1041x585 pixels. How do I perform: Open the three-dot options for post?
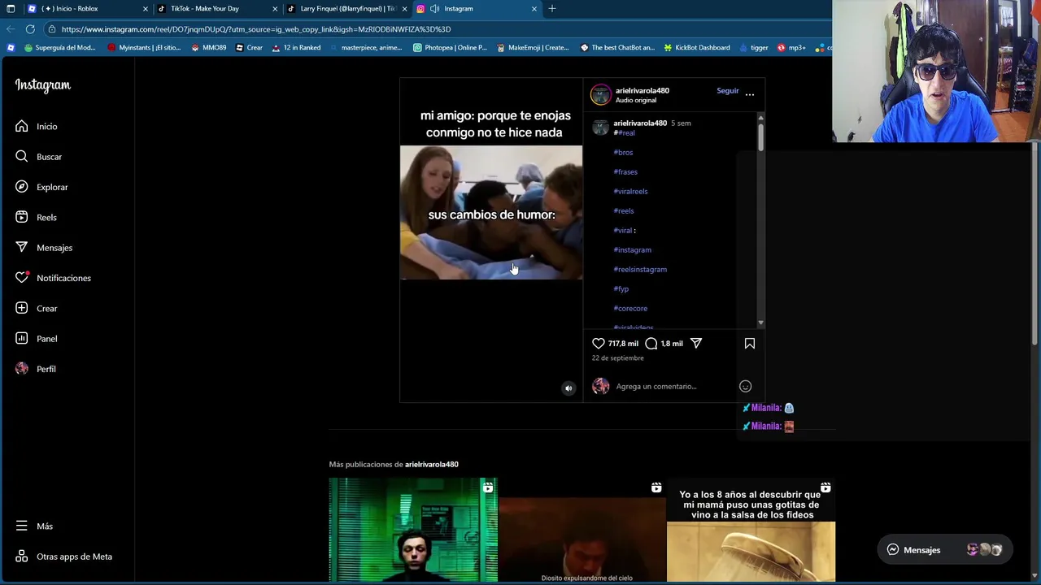[750, 95]
